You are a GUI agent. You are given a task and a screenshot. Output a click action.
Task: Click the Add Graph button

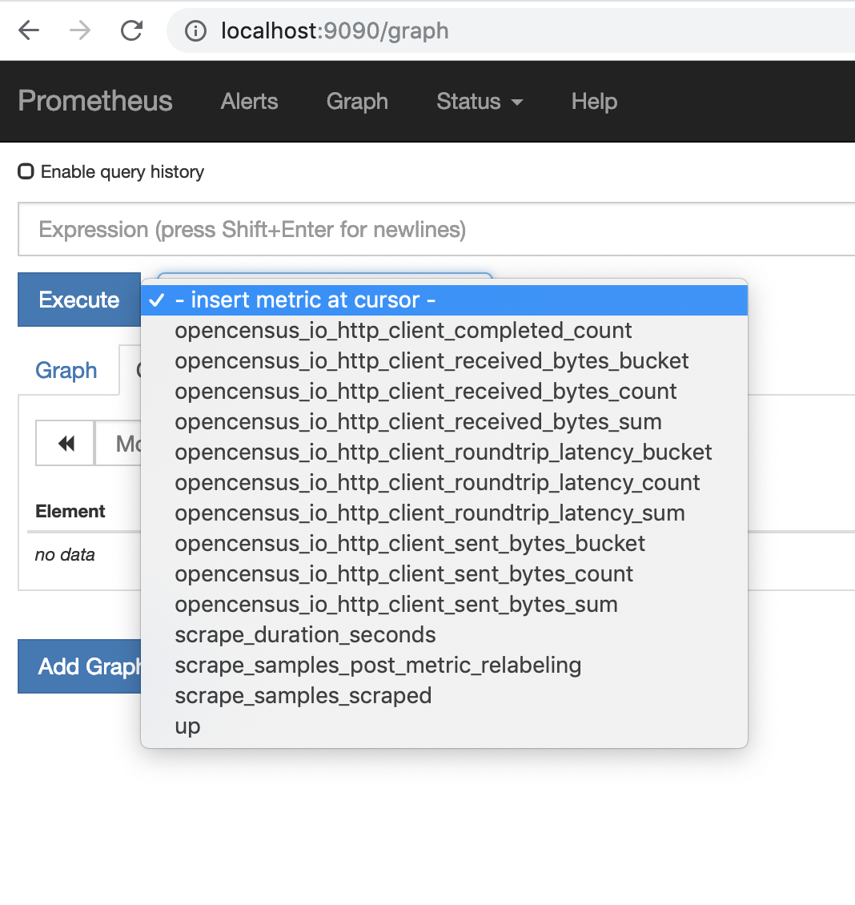(x=79, y=666)
